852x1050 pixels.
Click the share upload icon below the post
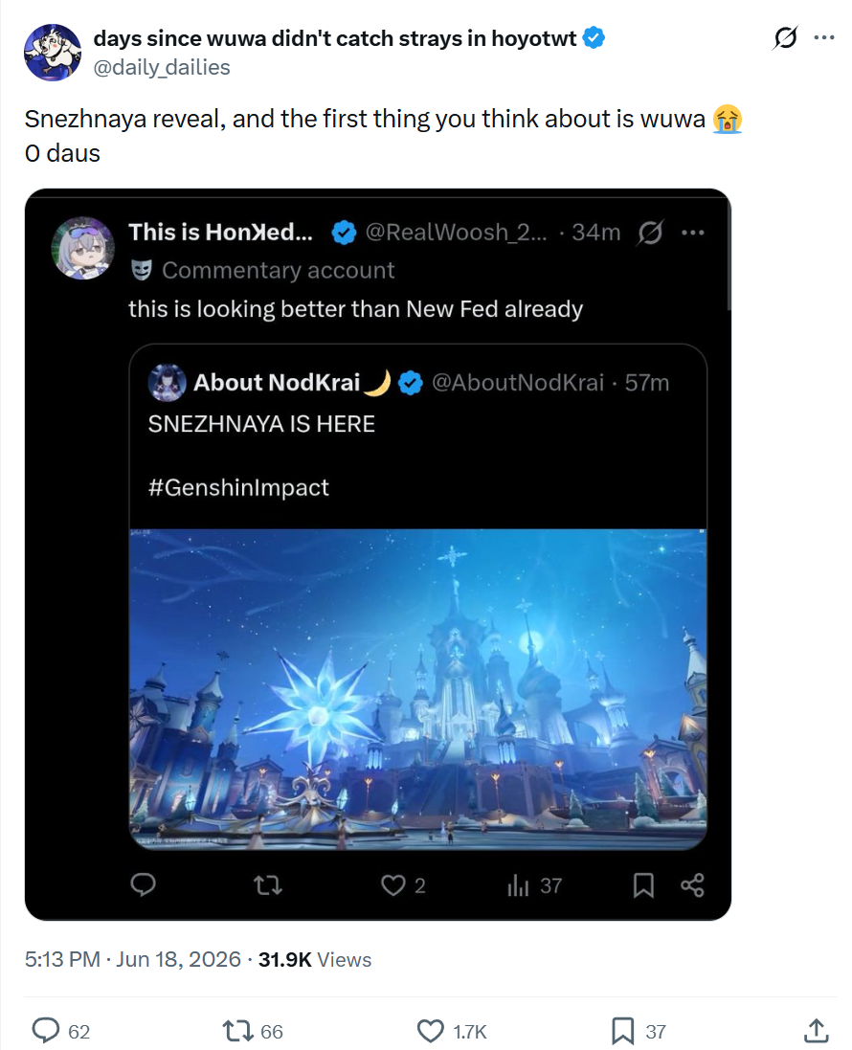[x=816, y=1031]
